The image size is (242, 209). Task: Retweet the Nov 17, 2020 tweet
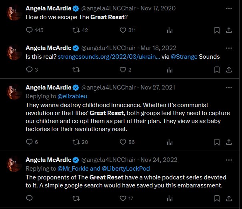pos(76,30)
